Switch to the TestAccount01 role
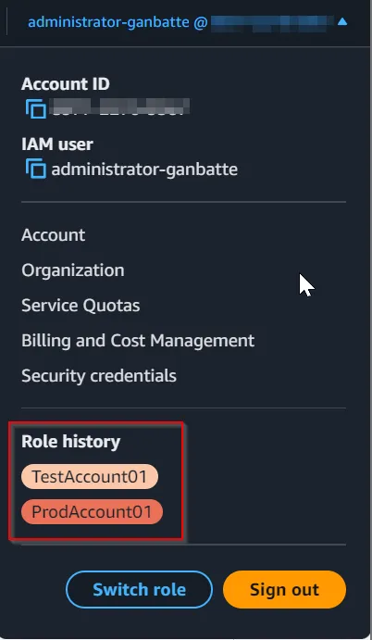Viewport: 372px width, 640px height. pyautogui.click(x=90, y=476)
